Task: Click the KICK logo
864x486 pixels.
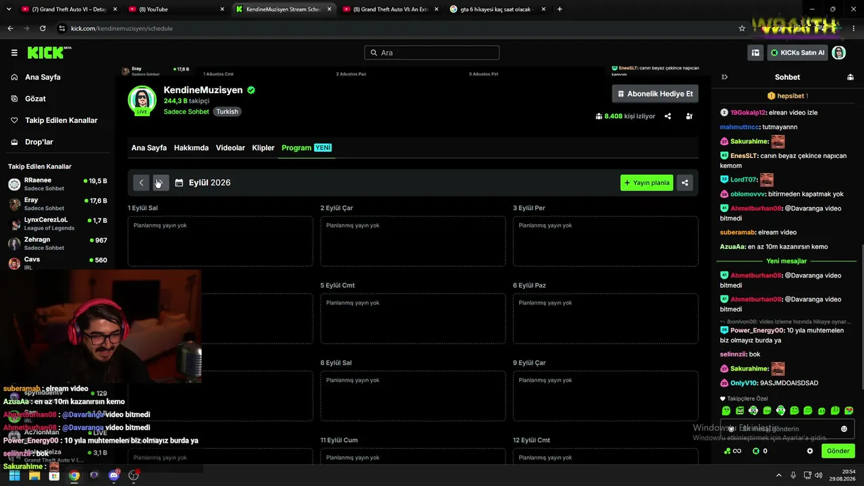Action: 49,53
